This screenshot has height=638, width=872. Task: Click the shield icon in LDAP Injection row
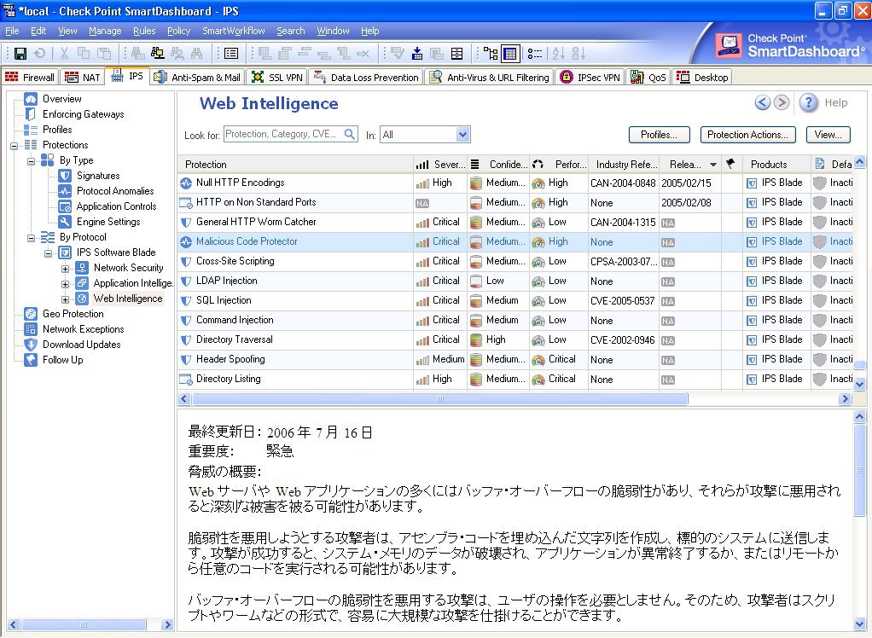click(x=186, y=281)
